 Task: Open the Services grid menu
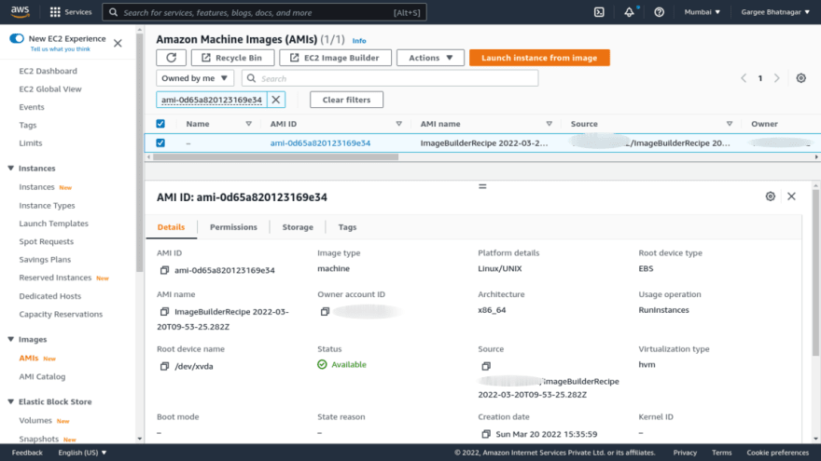[x=70, y=12]
